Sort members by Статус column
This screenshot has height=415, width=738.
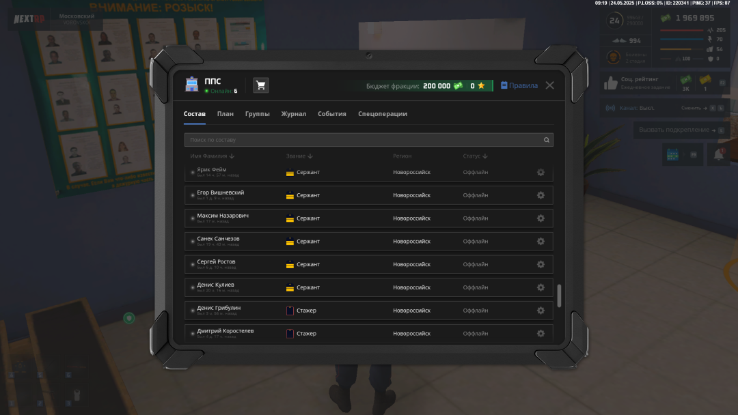click(x=474, y=156)
